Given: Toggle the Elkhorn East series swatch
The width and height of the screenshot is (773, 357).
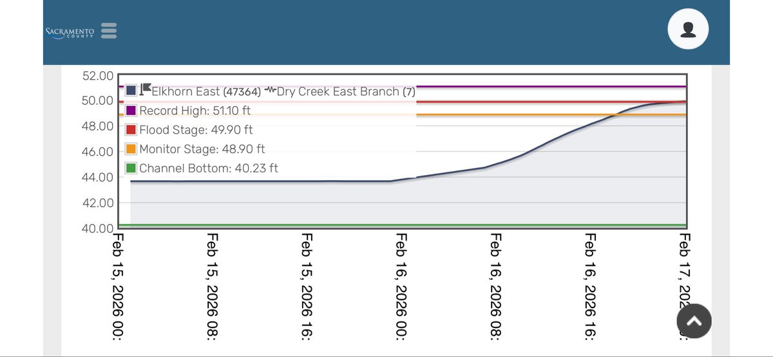Looking at the screenshot, I should (131, 91).
